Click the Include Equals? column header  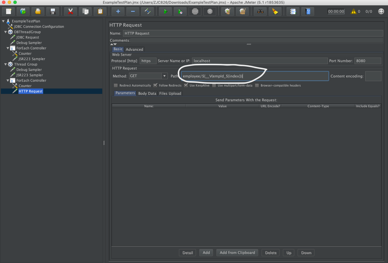(368, 106)
